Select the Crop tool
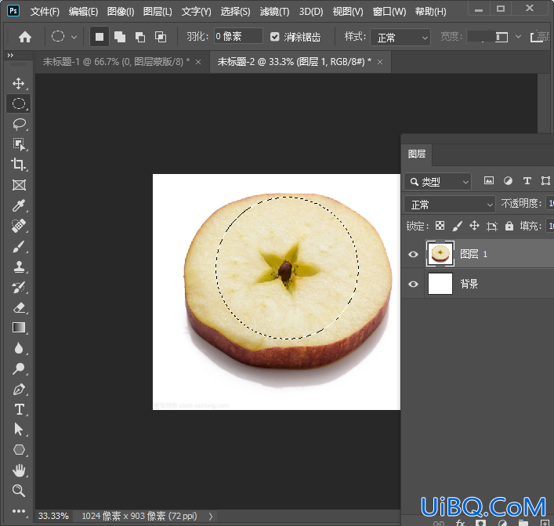554x526 pixels. (x=18, y=165)
